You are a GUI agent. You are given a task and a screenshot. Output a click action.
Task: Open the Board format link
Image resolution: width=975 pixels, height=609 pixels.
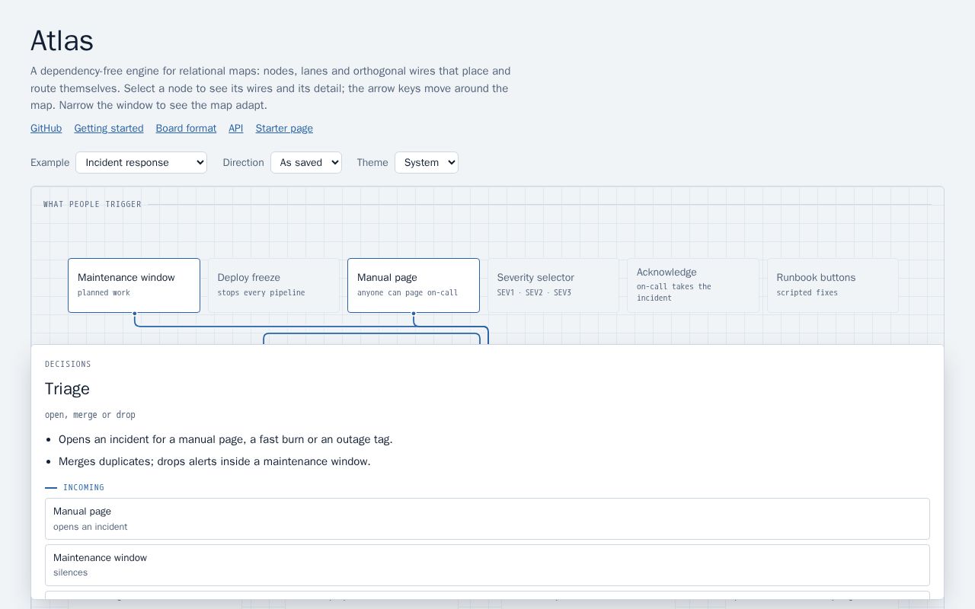[x=186, y=129]
